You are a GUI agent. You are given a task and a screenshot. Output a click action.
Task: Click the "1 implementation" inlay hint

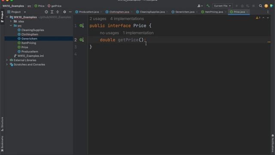tap(138, 33)
